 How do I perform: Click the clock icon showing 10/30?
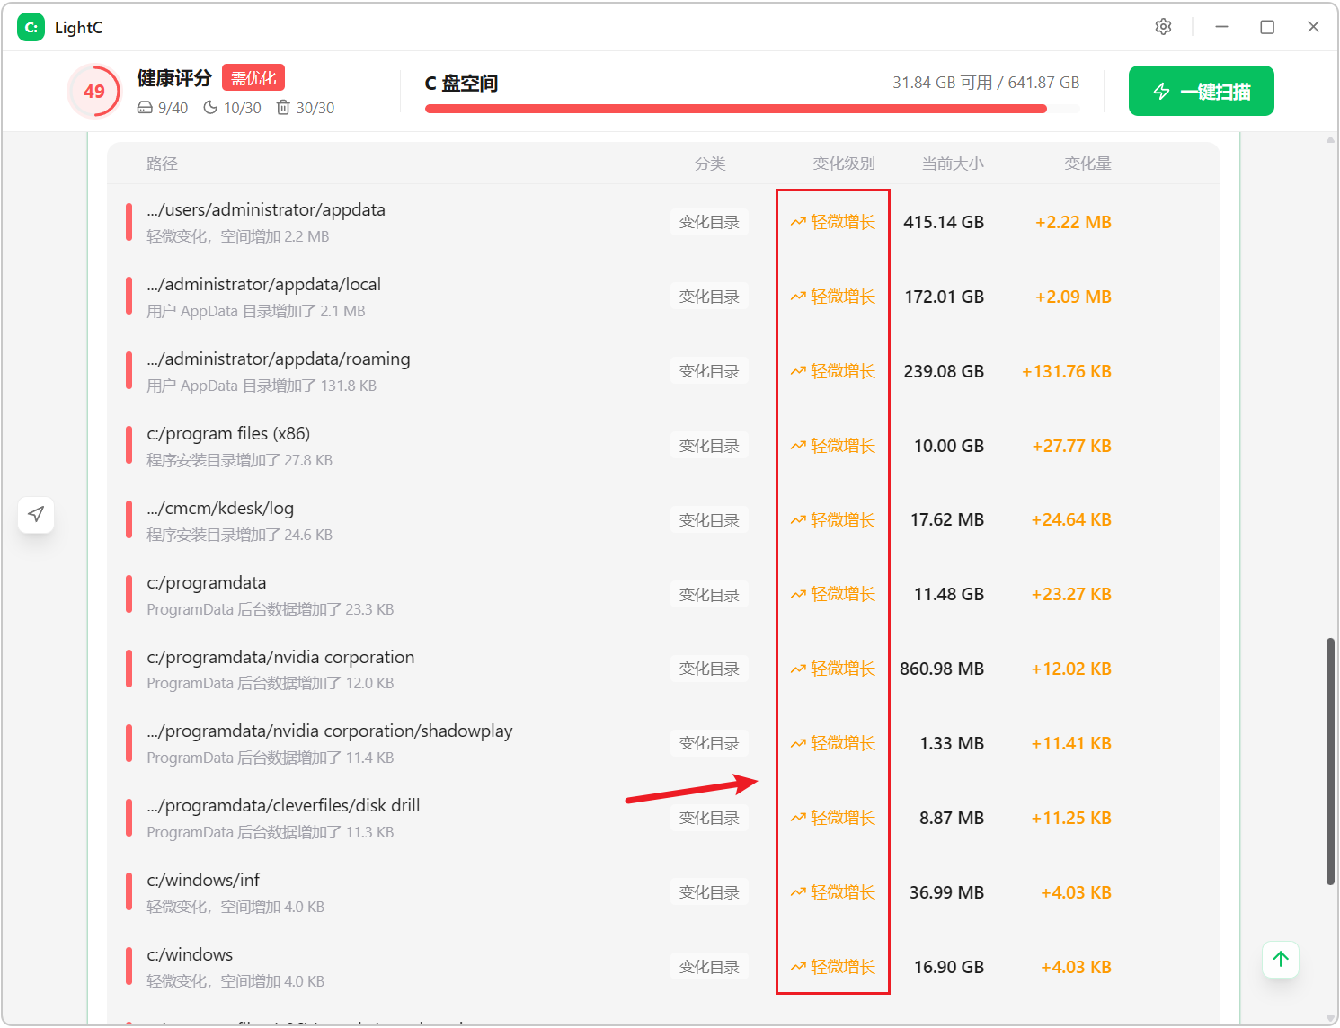pos(210,108)
